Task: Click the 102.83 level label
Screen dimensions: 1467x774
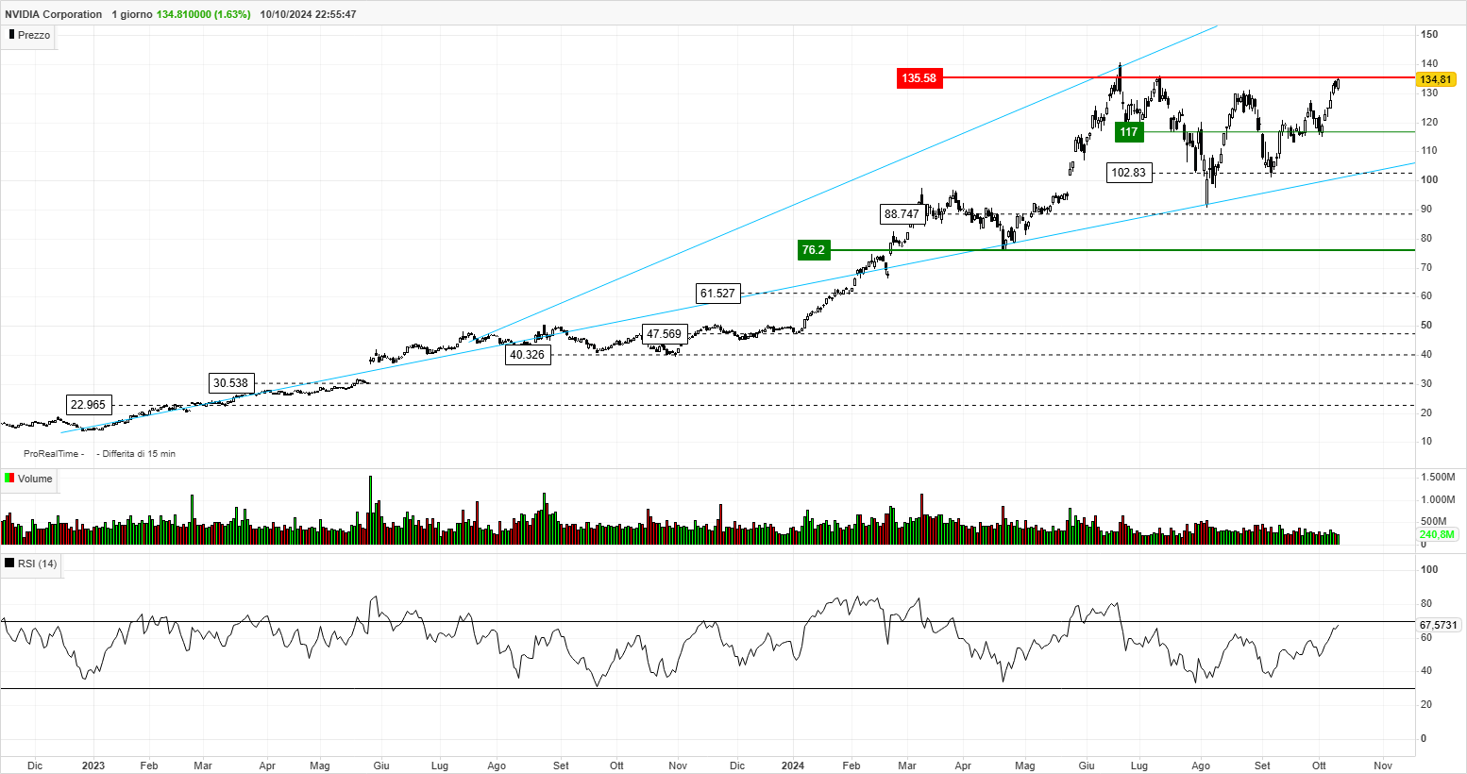Action: pyautogui.click(x=1129, y=173)
